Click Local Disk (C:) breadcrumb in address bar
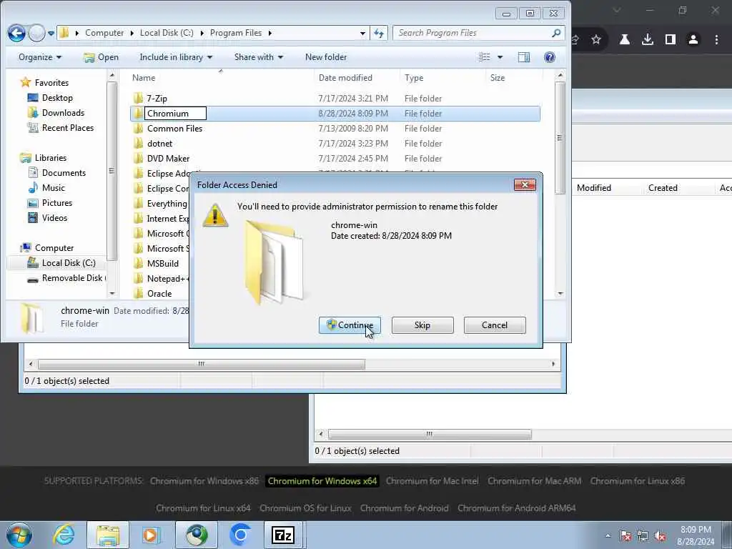The height and width of the screenshot is (549, 732). point(167,33)
